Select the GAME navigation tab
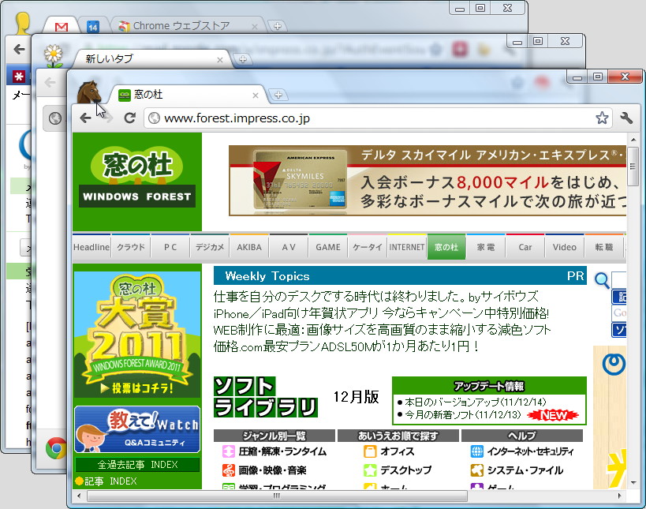The image size is (646, 509). tap(327, 246)
